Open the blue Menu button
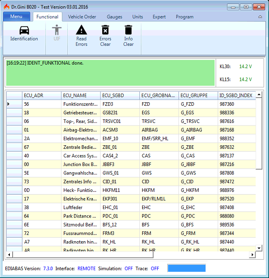Viewport: 269px width, 278px height. coord(17,17)
